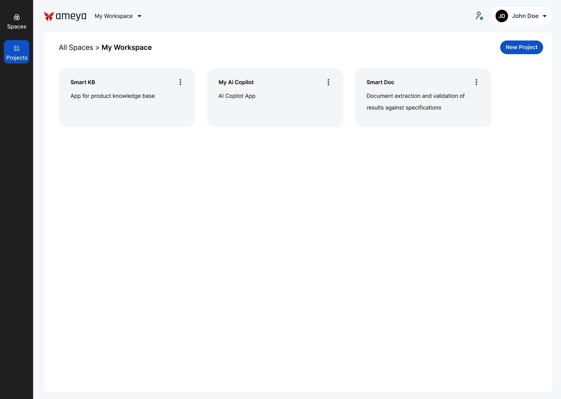Click the ameya wordmark text
561x399 pixels.
(x=71, y=16)
